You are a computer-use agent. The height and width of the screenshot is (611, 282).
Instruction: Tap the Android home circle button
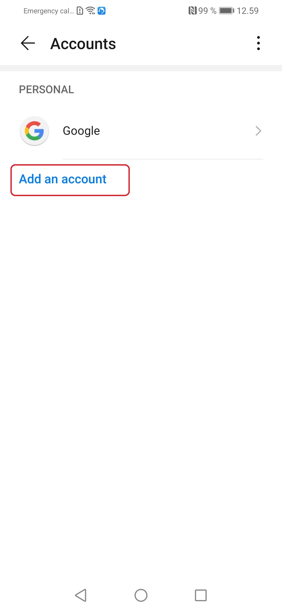141,595
